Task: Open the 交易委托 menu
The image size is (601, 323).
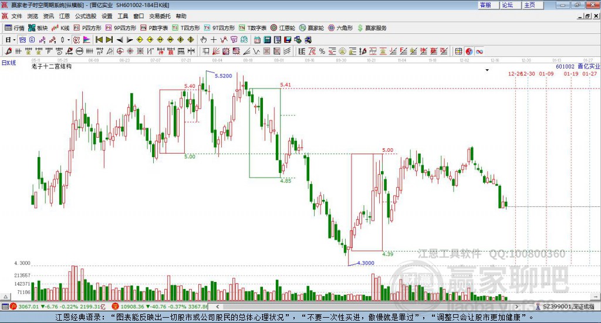Action: coord(160,16)
